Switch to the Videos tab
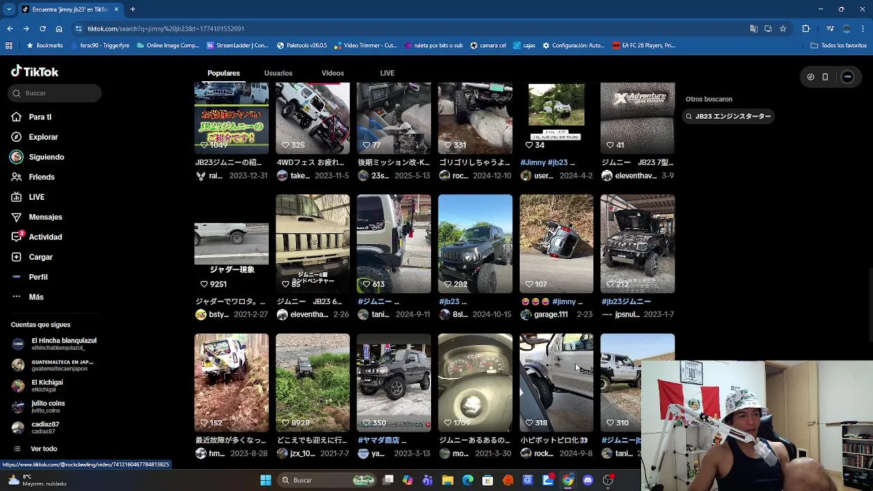Image resolution: width=873 pixels, height=491 pixels. tap(333, 73)
